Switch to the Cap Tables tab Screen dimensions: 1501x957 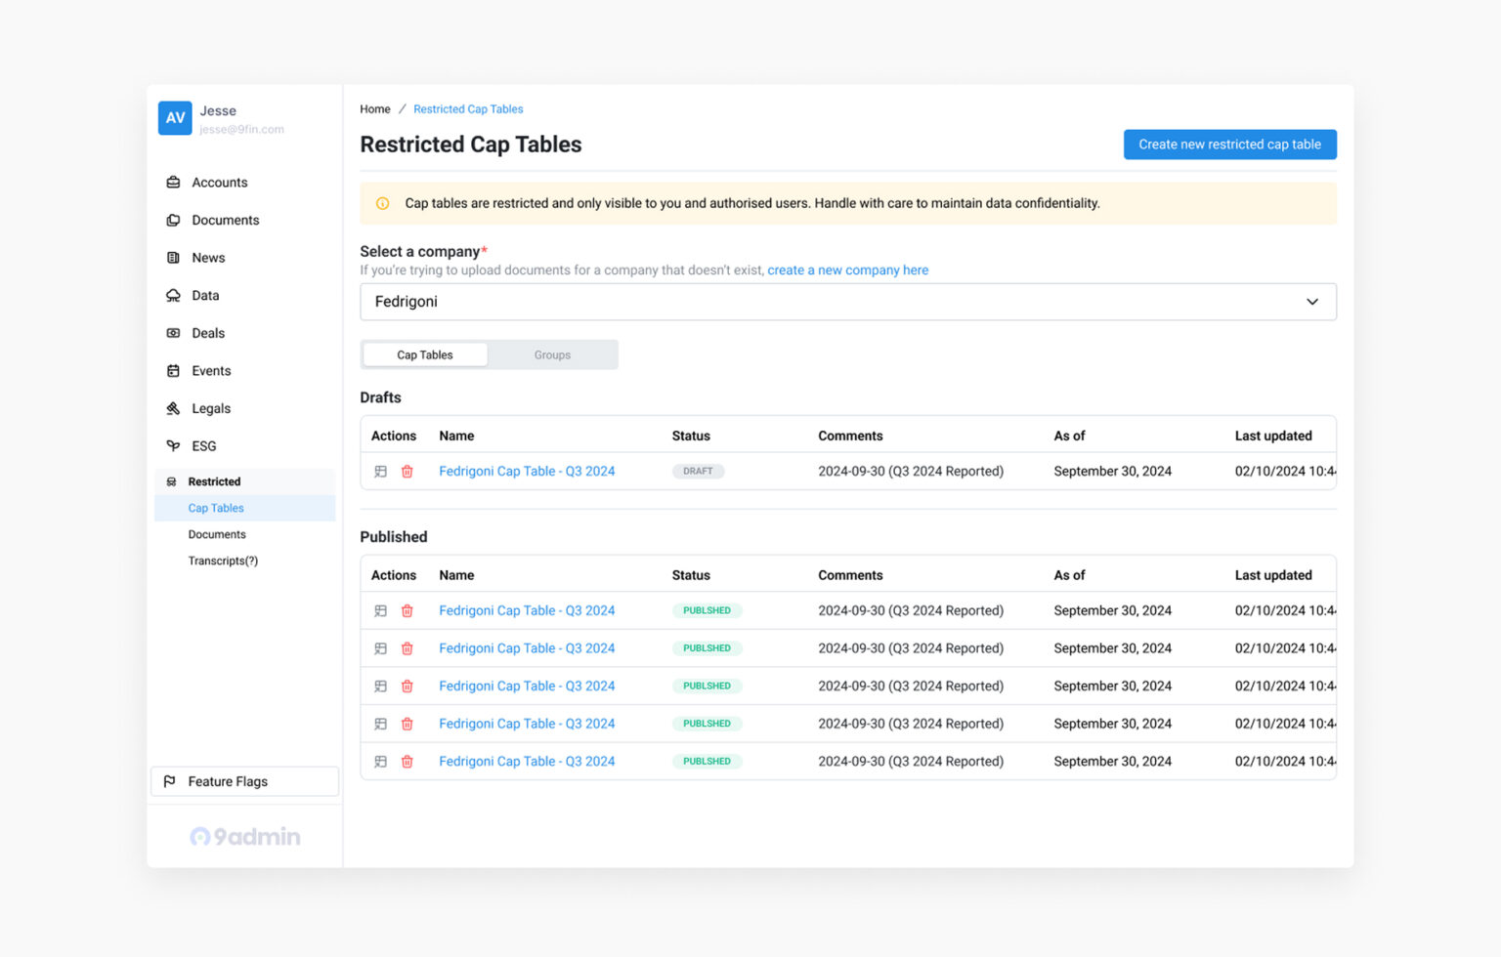(x=425, y=354)
